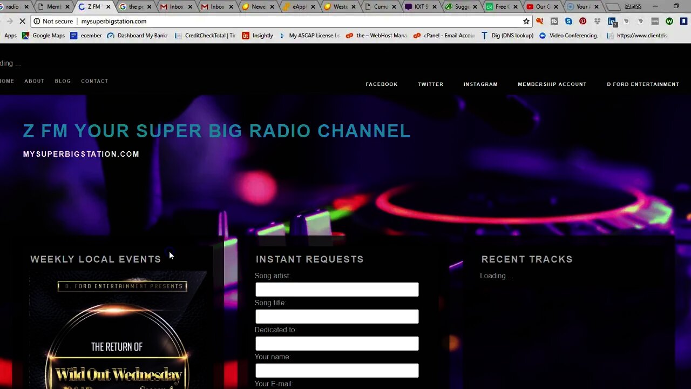Screen dimensions: 691x389
Task: Click the Song title input field
Action: coord(337,317)
